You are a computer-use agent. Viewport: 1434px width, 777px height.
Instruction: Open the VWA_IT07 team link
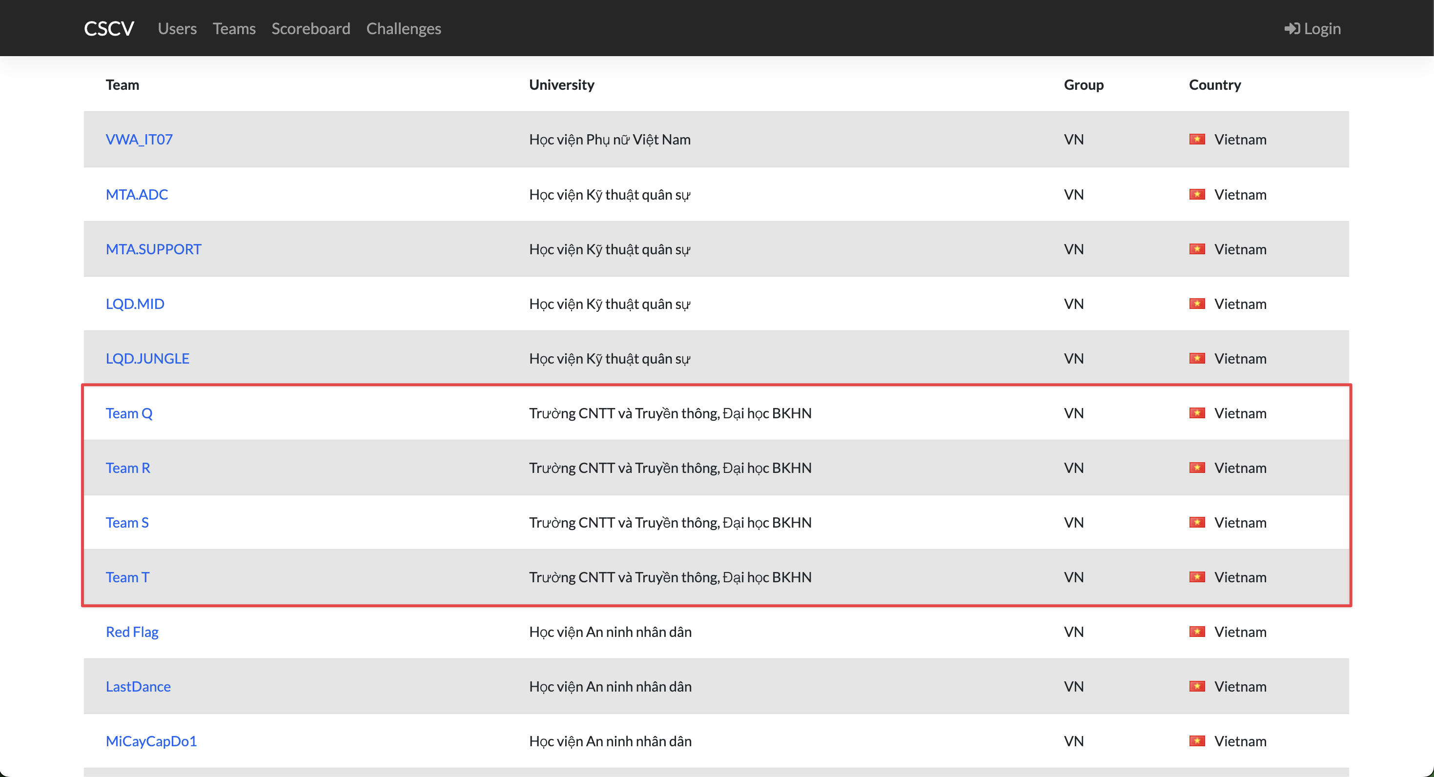pyautogui.click(x=139, y=139)
